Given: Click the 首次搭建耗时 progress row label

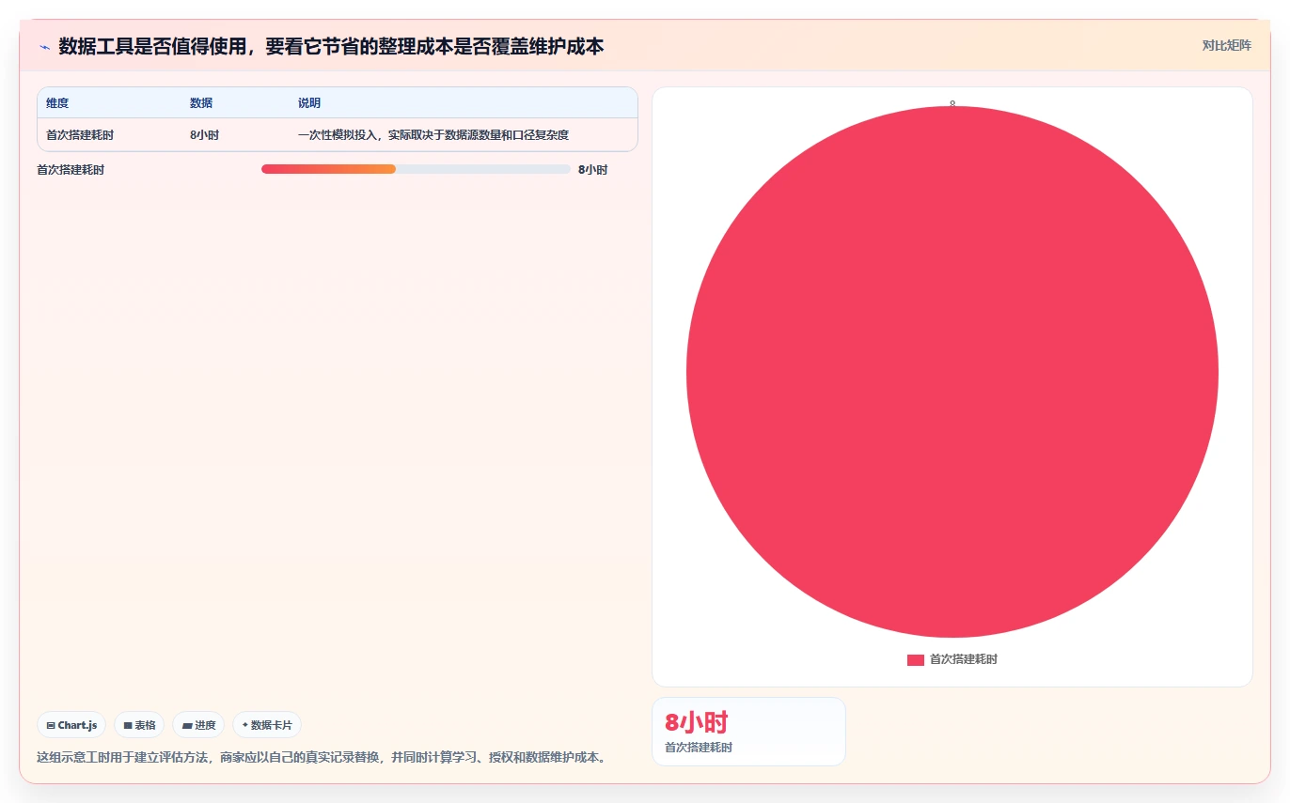Looking at the screenshot, I should coord(71,170).
